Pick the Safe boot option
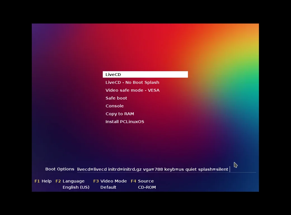The height and width of the screenshot is (215, 291). click(116, 98)
